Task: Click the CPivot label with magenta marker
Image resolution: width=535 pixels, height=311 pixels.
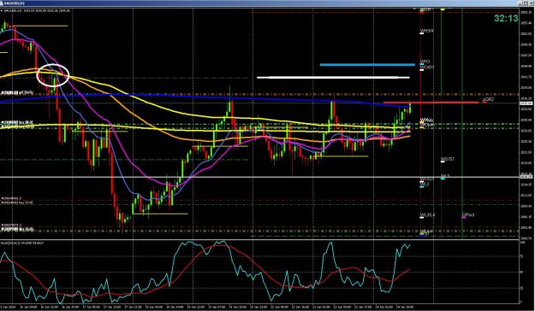Action: pyautogui.click(x=468, y=215)
